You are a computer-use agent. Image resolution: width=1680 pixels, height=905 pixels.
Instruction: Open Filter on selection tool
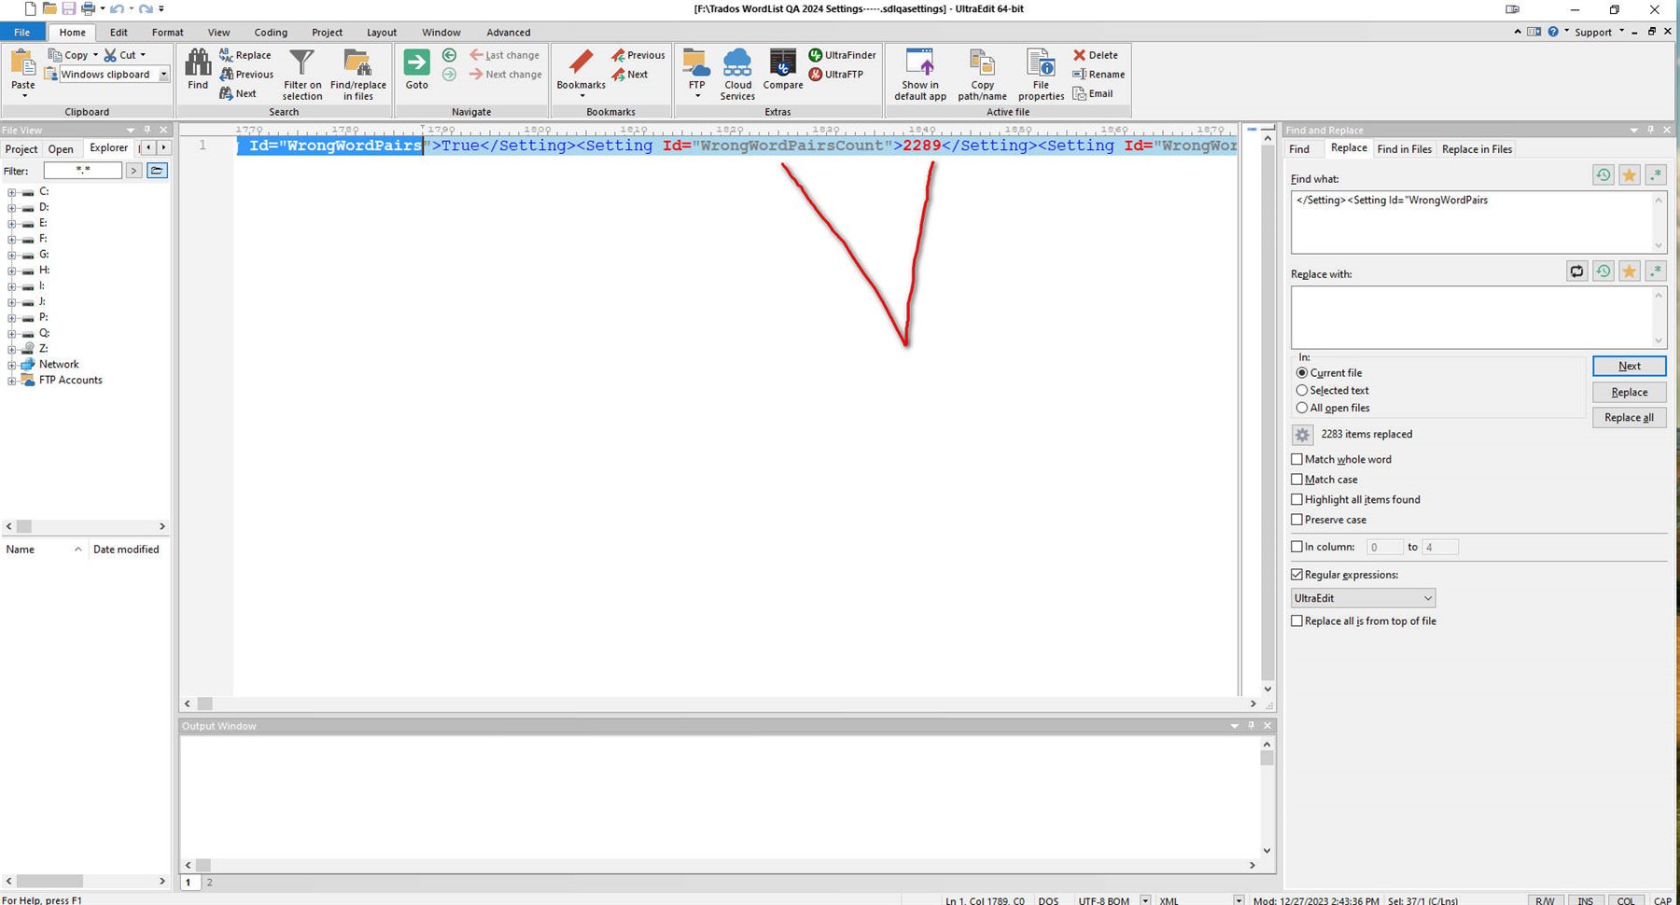click(302, 75)
